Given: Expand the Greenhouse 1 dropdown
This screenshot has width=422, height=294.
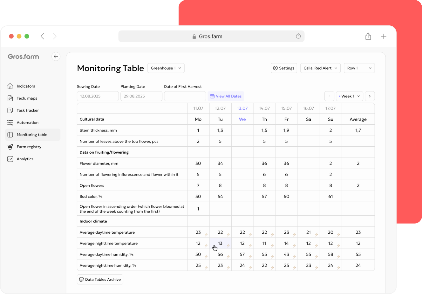Looking at the screenshot, I should pyautogui.click(x=166, y=68).
